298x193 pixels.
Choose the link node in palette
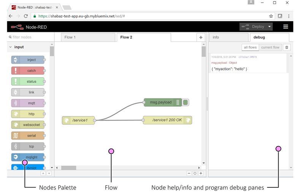(x=28, y=92)
